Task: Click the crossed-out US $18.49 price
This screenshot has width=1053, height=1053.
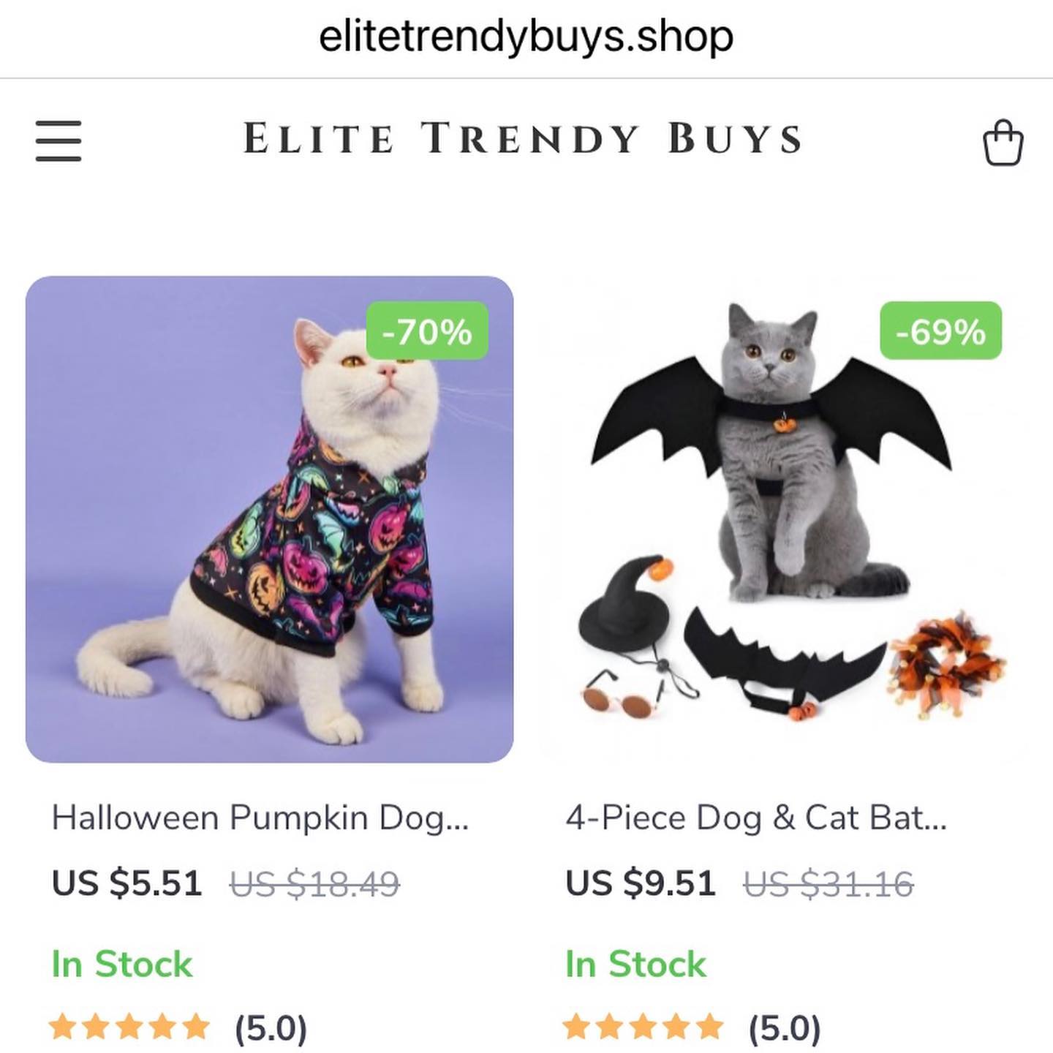Action: tap(315, 883)
